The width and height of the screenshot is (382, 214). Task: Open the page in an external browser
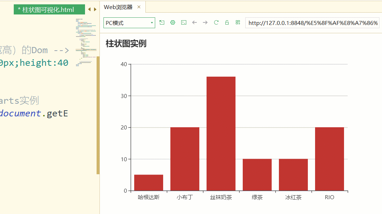pos(162,22)
